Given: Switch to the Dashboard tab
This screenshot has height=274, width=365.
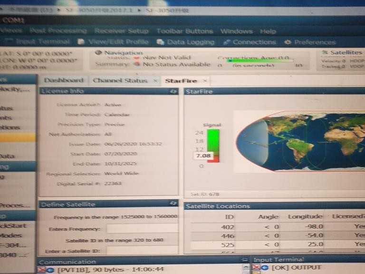Looking at the screenshot, I should click(x=64, y=80).
